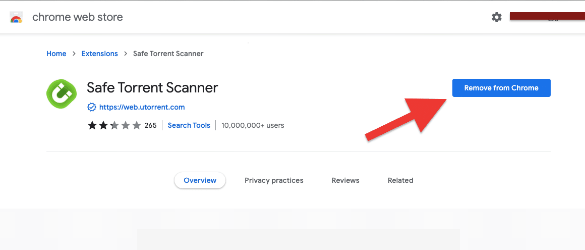Click the Safe Torrent Scanner heading
This screenshot has width=585, height=250.
click(x=152, y=88)
